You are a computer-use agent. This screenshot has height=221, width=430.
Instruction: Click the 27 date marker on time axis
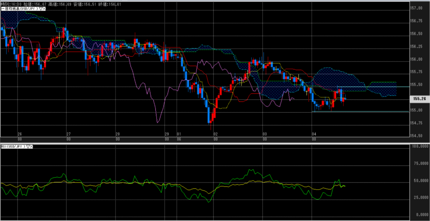pos(68,134)
